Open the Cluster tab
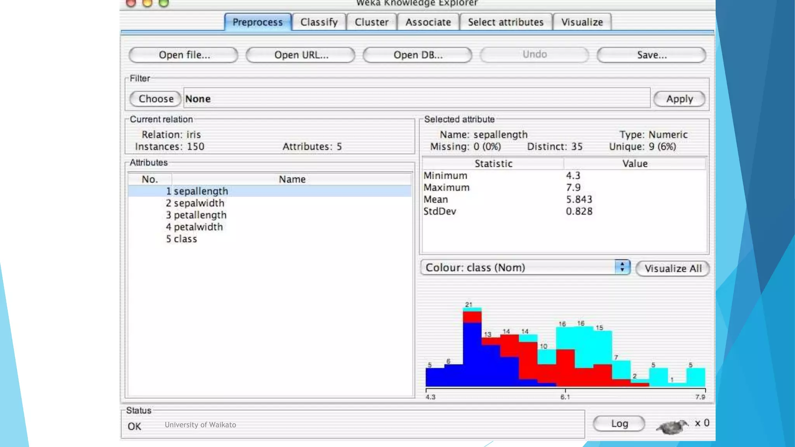Viewport: 795px width, 447px height. 371,22
